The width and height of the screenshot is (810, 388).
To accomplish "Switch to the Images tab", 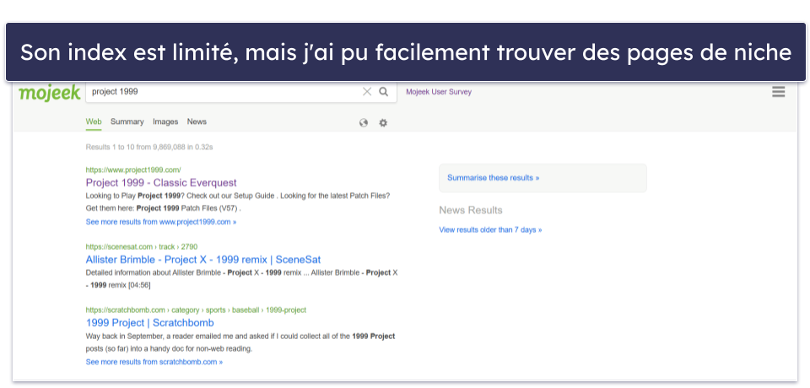I will coord(165,122).
